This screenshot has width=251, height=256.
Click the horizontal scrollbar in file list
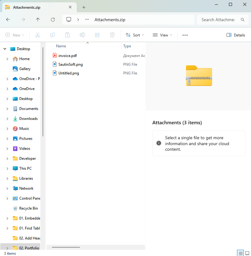[66, 247]
